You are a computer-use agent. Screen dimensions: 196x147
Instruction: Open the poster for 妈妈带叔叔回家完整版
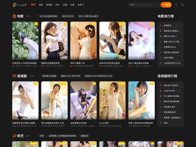pyautogui.click(x=112, y=41)
